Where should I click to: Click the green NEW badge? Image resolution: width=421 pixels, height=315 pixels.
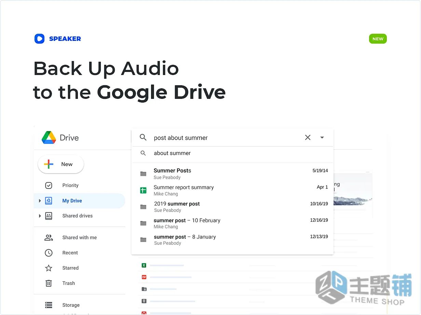click(x=378, y=39)
